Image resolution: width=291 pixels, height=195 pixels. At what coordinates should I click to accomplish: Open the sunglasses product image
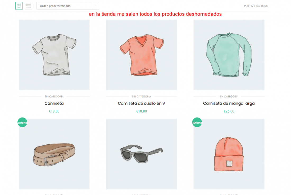(142, 154)
